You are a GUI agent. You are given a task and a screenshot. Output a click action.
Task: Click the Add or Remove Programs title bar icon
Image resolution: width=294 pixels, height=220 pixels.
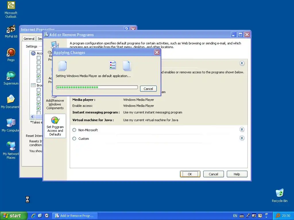[46, 34]
